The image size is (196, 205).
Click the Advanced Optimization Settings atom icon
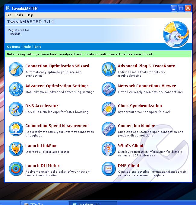point(16,89)
